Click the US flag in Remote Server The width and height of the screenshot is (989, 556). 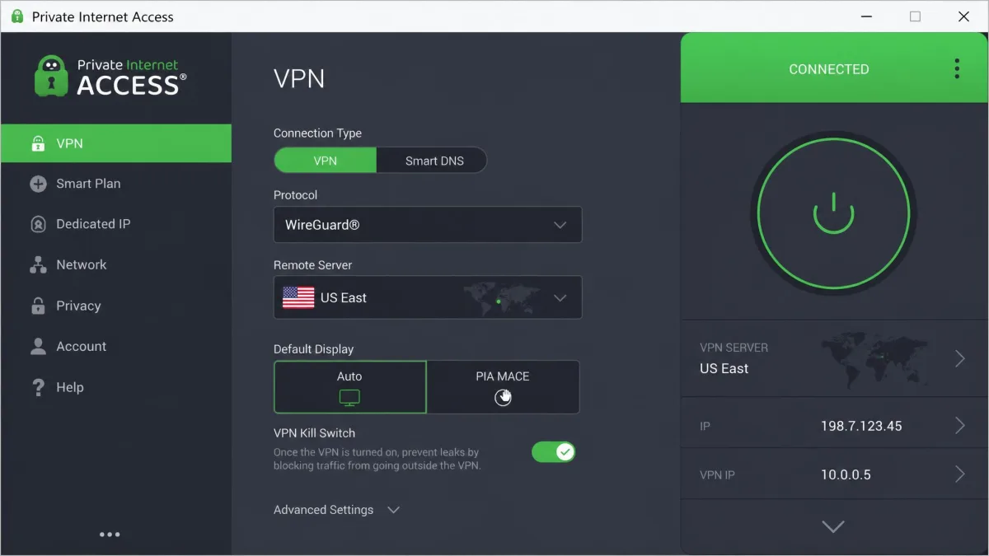(298, 297)
